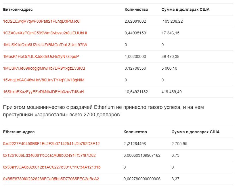
Task: Open the 1MUSK1Je69ucdgjgMrwHb7DR9YxgzEvSKQ address
Action: click(44, 68)
